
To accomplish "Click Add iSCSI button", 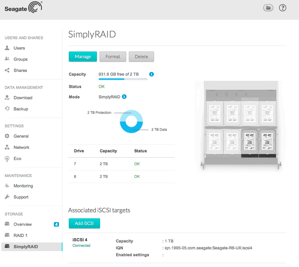I will [x=84, y=224].
